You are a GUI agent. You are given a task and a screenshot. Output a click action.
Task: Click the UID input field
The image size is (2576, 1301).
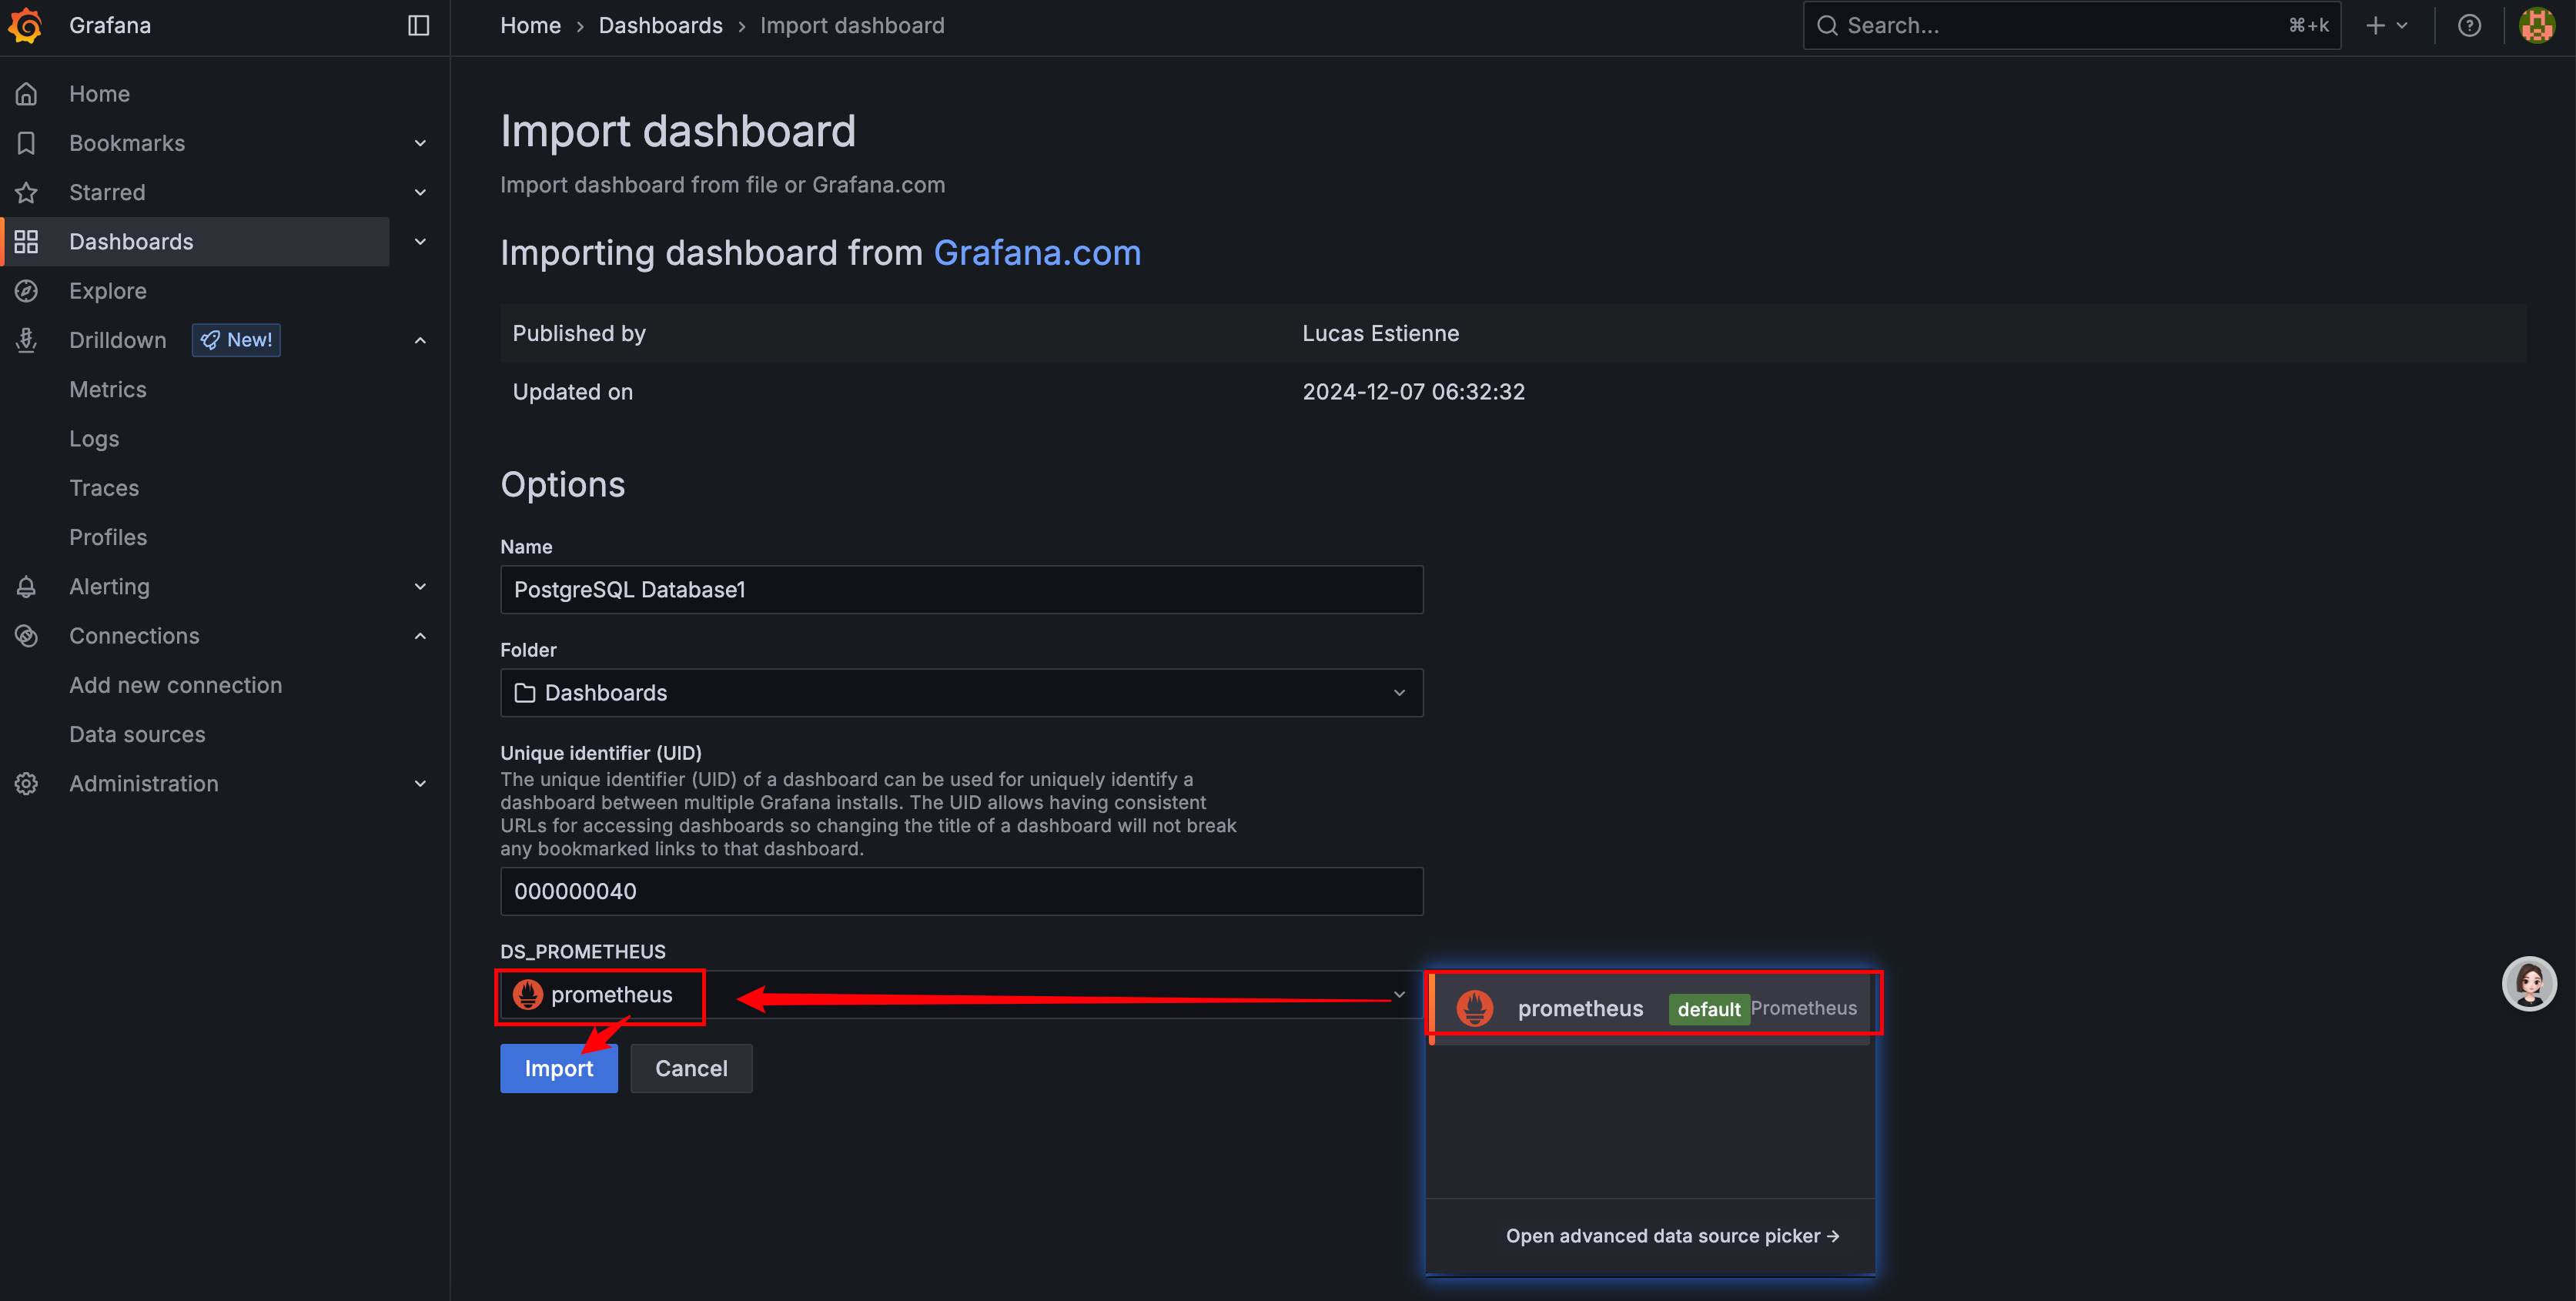961,892
